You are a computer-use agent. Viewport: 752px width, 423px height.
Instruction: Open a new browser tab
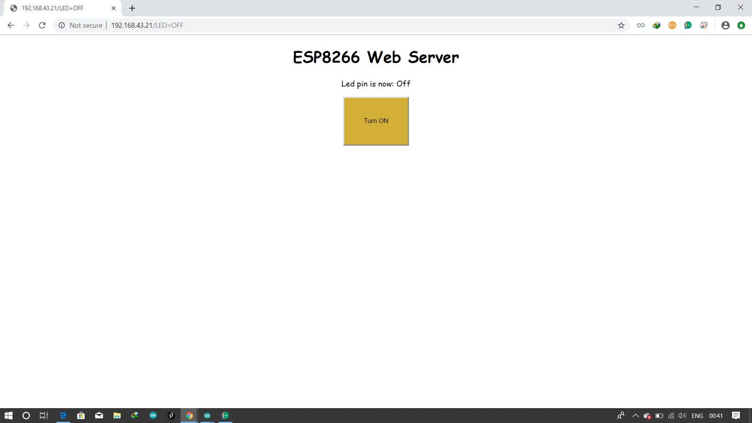coord(132,8)
